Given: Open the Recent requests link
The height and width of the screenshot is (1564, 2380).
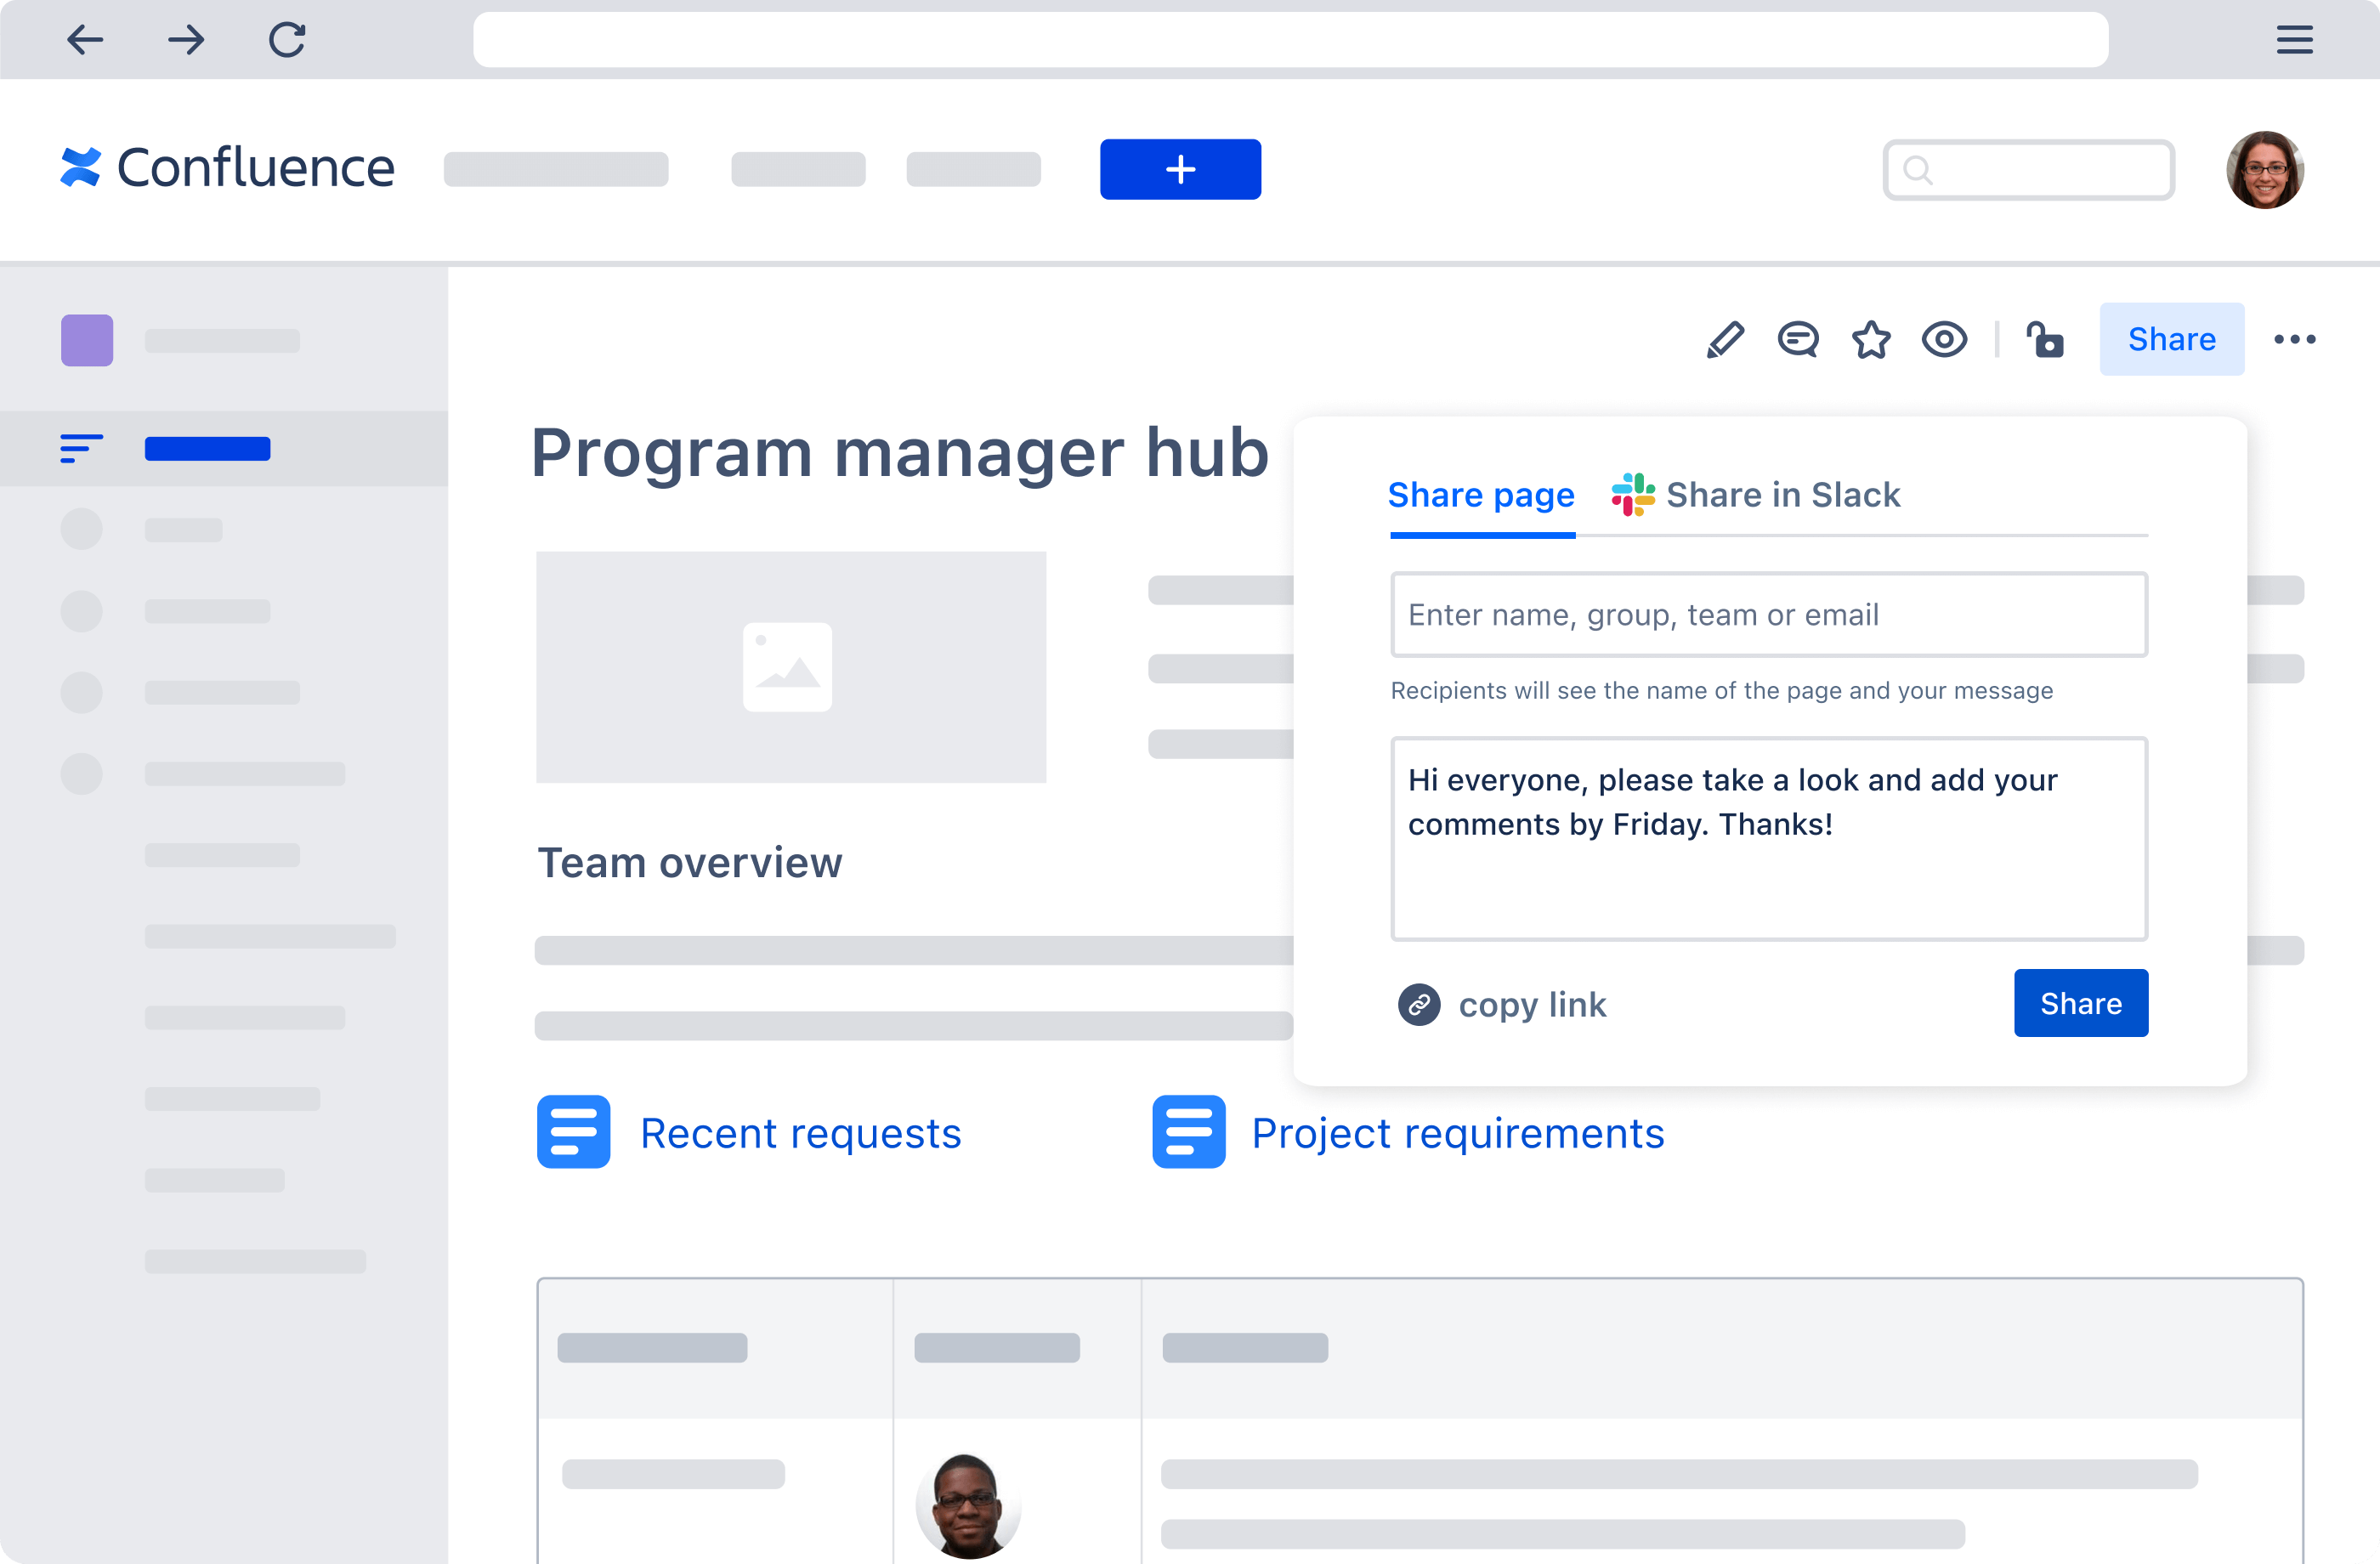Looking at the screenshot, I should click(801, 1131).
